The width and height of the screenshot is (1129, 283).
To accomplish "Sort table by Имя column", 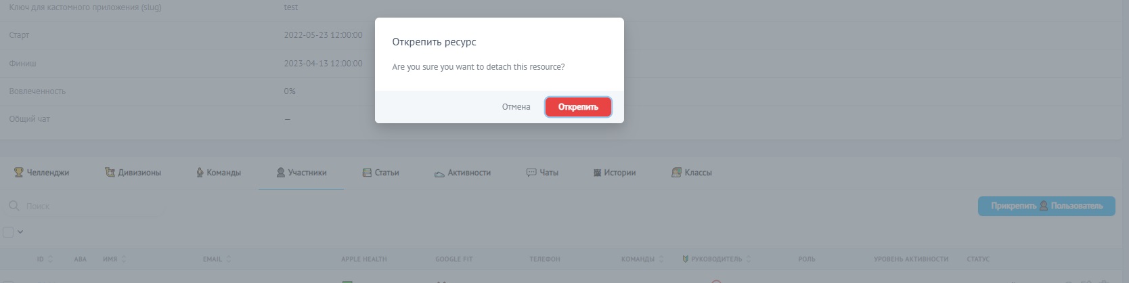I will click(x=114, y=259).
